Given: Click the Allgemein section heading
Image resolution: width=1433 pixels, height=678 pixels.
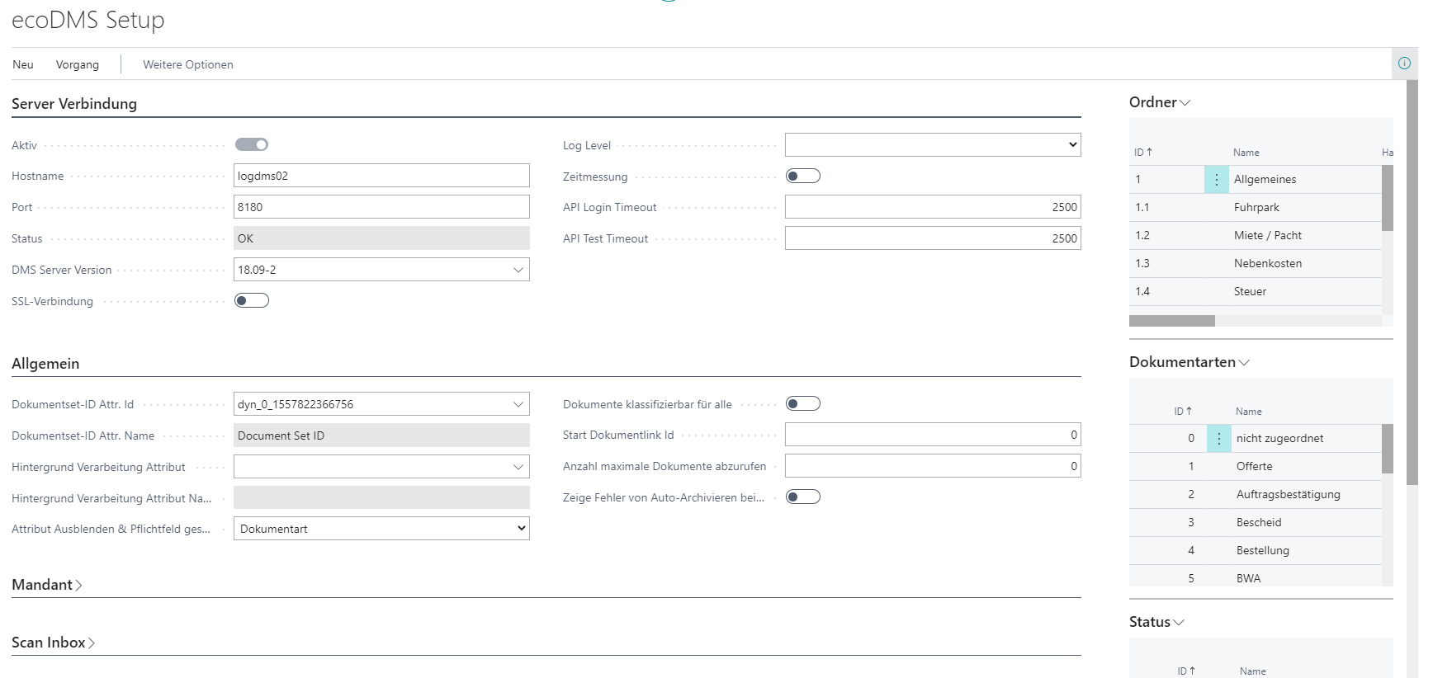Looking at the screenshot, I should tap(45, 364).
